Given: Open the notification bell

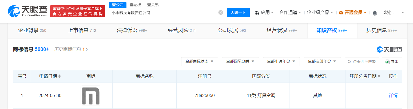Looking at the screenshot, I should [375, 13].
